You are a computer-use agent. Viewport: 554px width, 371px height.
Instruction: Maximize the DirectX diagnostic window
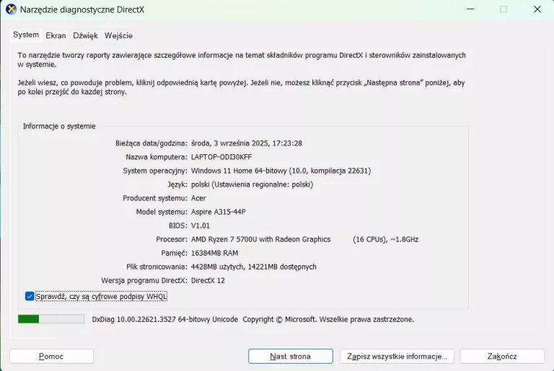point(504,9)
